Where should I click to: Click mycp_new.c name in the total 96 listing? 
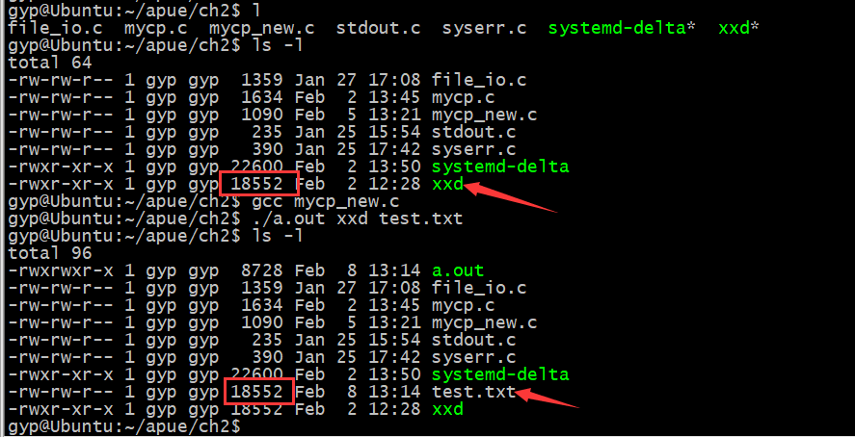coord(485,322)
